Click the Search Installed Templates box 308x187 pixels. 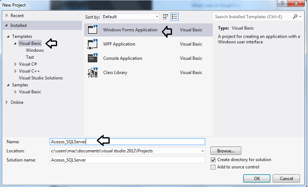click(253, 17)
